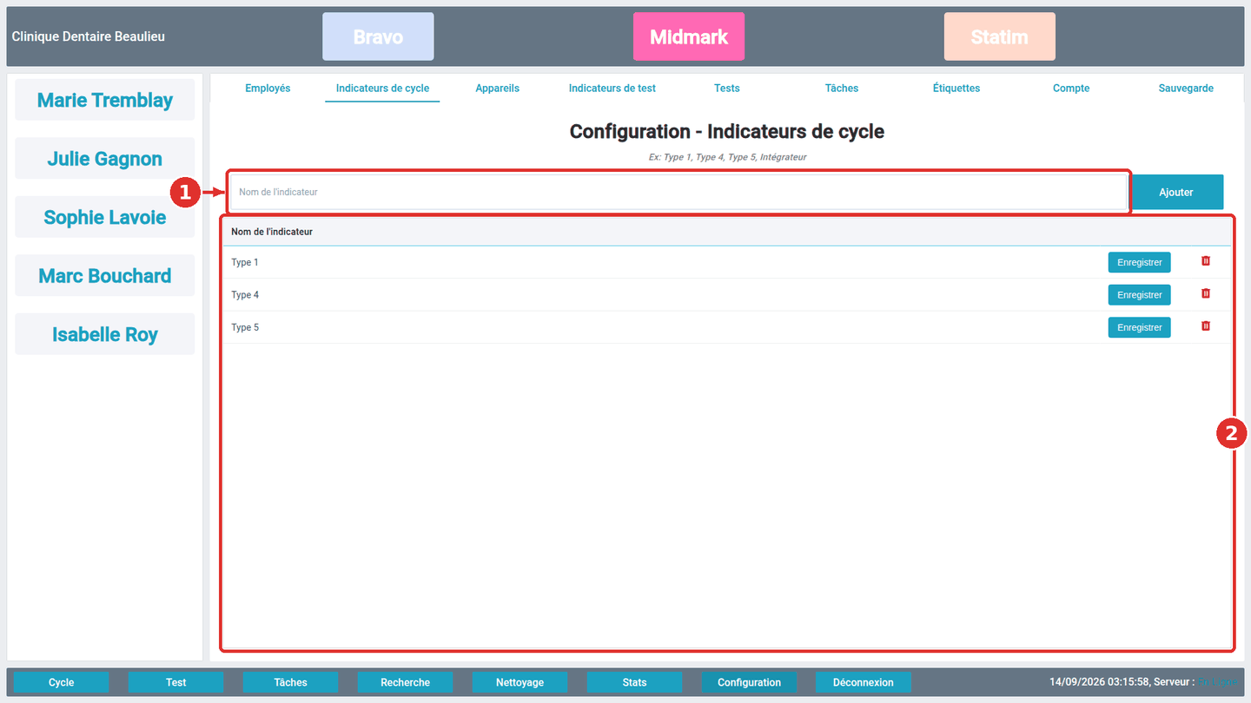Choose employee Isabelle Roy
Screen dimensions: 1251x703
(105, 334)
